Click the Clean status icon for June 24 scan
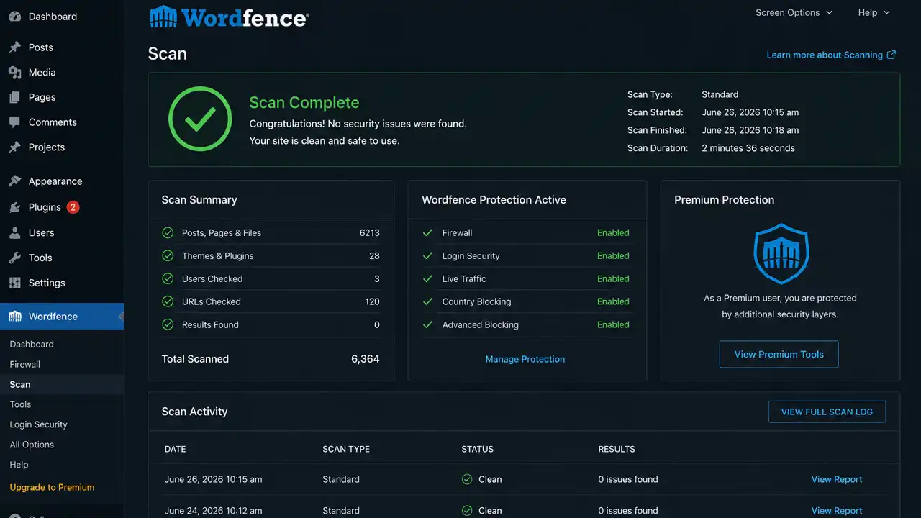 (x=467, y=511)
